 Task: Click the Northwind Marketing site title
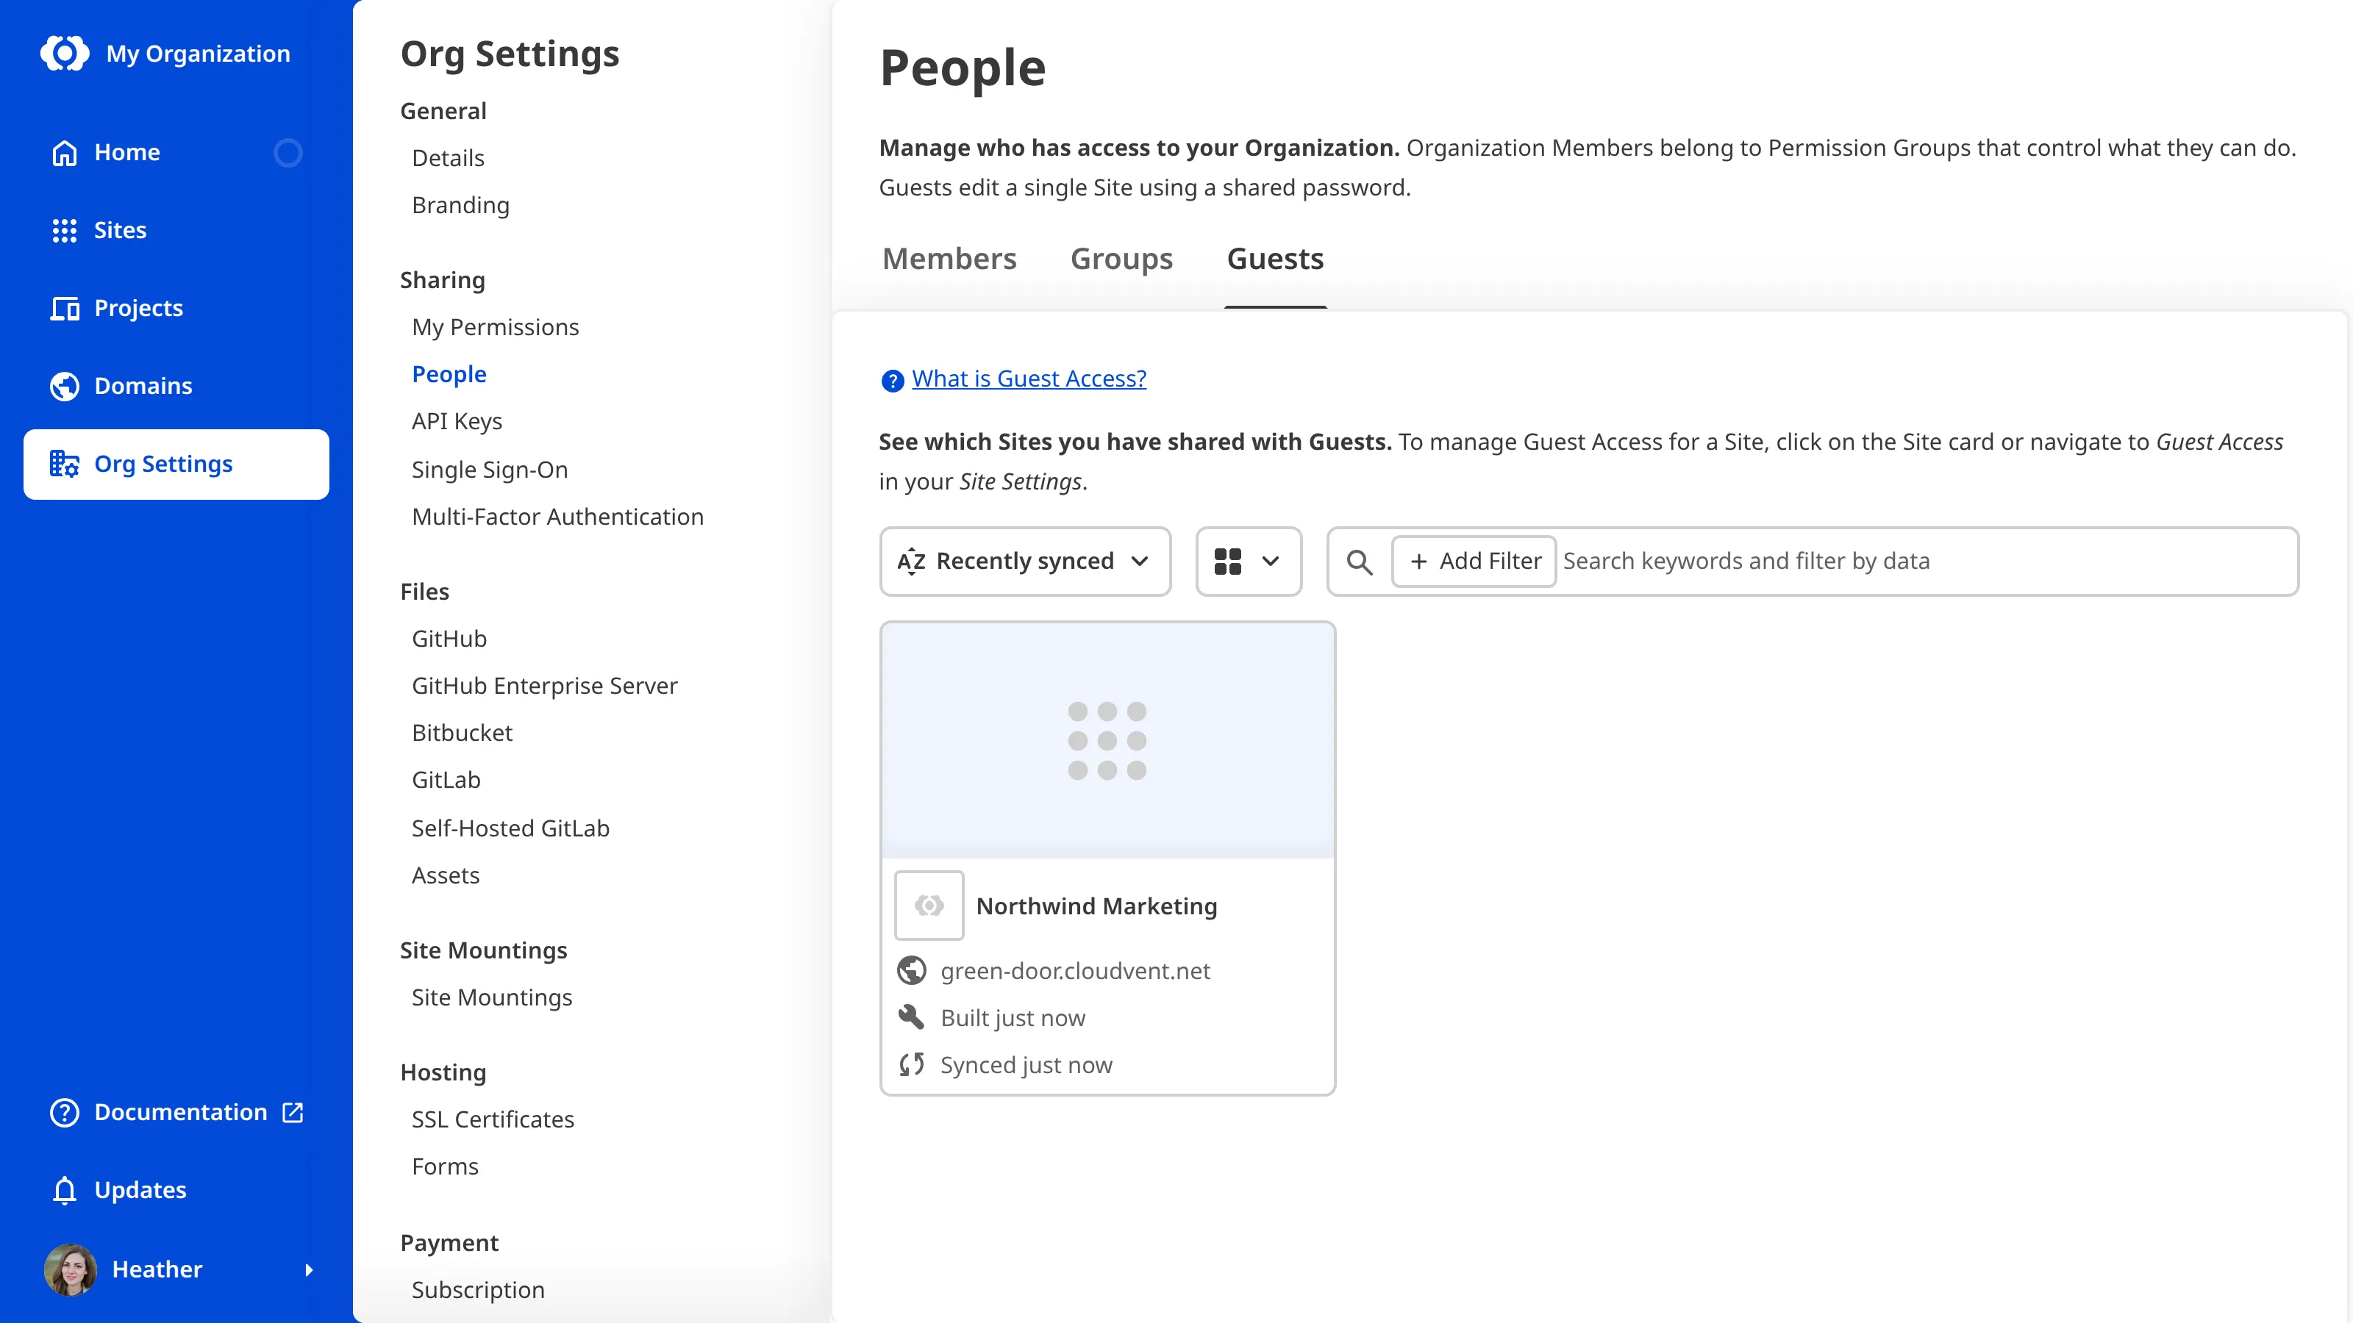coord(1096,906)
